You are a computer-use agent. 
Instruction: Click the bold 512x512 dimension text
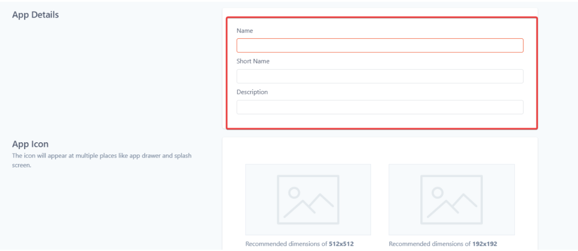(341, 244)
